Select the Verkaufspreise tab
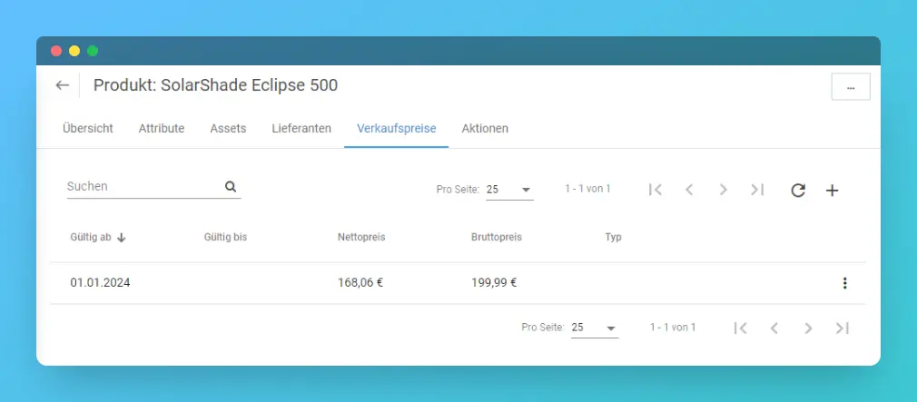The image size is (917, 402). (397, 129)
